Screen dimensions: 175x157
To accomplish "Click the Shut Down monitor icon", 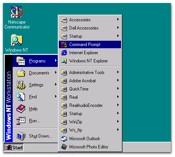I will 21,136.
